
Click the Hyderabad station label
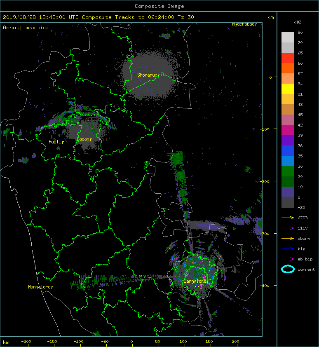(243, 24)
